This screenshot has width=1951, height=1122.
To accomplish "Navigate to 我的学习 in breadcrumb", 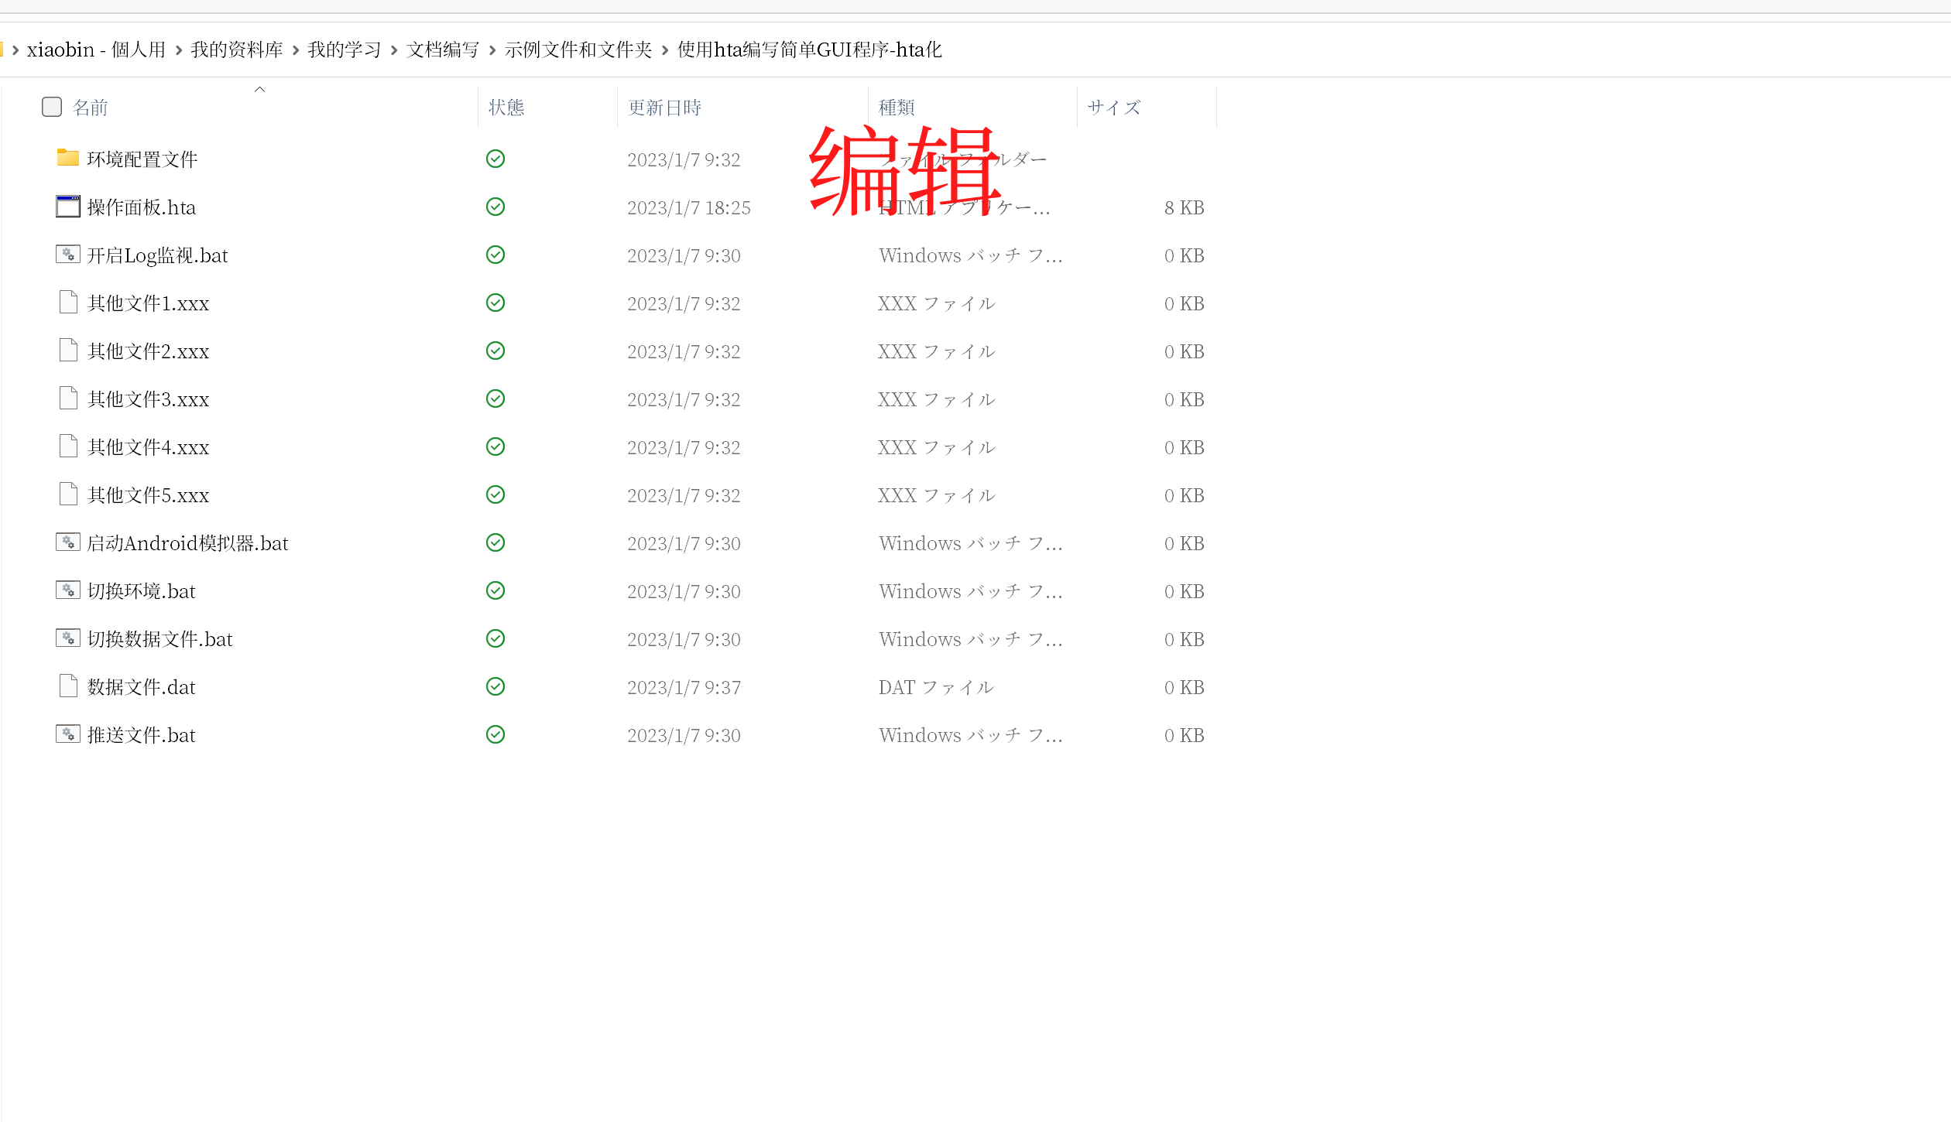I will (x=345, y=50).
